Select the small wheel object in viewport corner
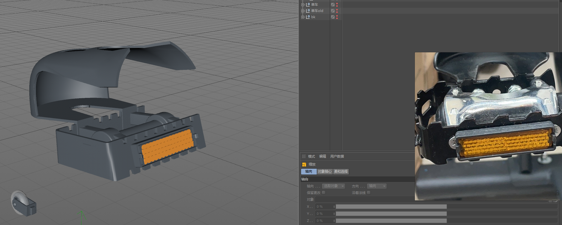The image size is (562, 225). click(23, 203)
